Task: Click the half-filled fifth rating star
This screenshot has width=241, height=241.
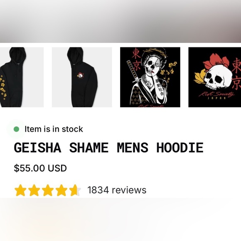Action: click(75, 190)
